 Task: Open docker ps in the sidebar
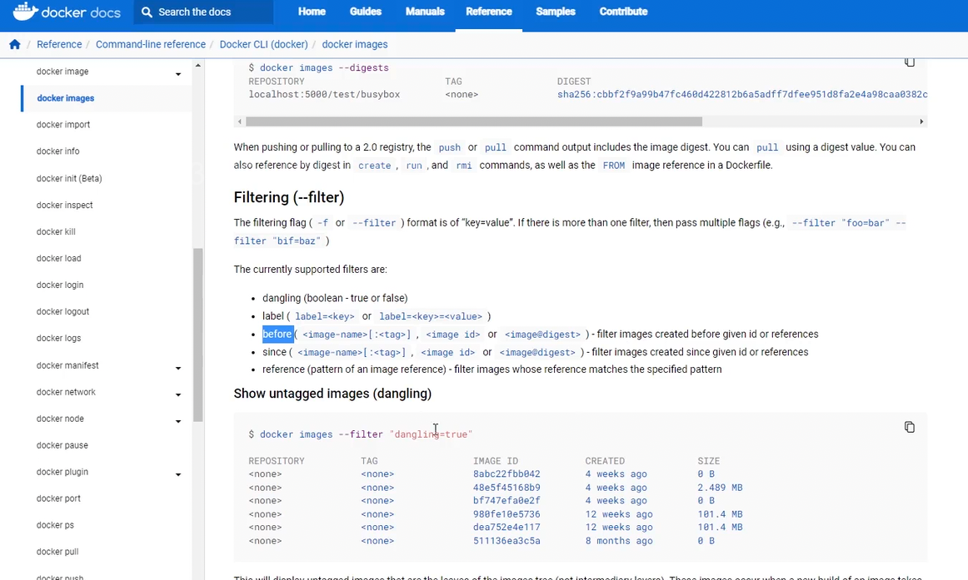click(55, 525)
